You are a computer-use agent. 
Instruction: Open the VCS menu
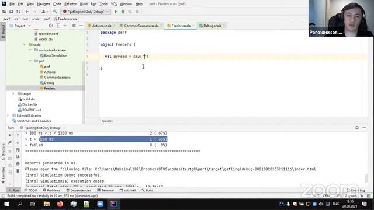pyautogui.click(x=114, y=4)
